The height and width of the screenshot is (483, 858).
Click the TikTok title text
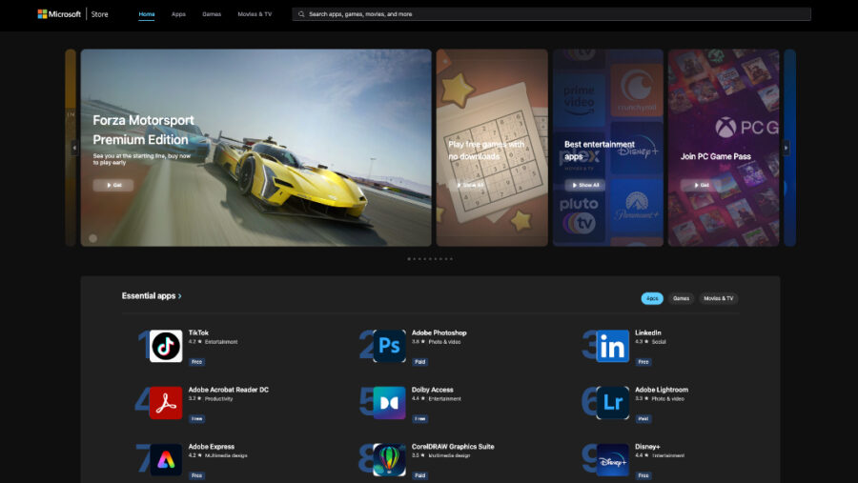198,332
